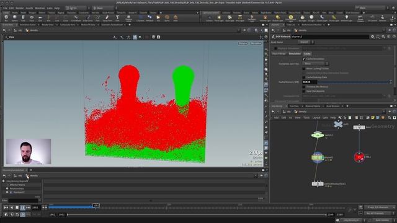
Task: Open the Add menu in network editor
Action: 276,118
